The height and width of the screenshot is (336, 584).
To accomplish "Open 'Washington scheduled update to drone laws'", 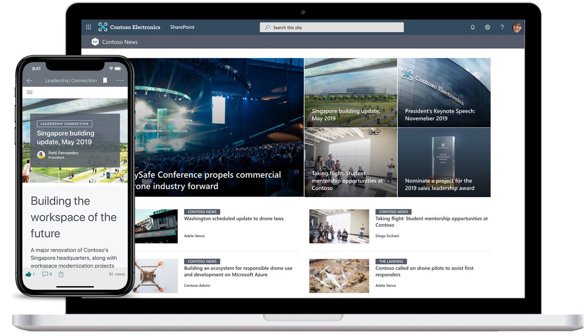I will point(234,218).
